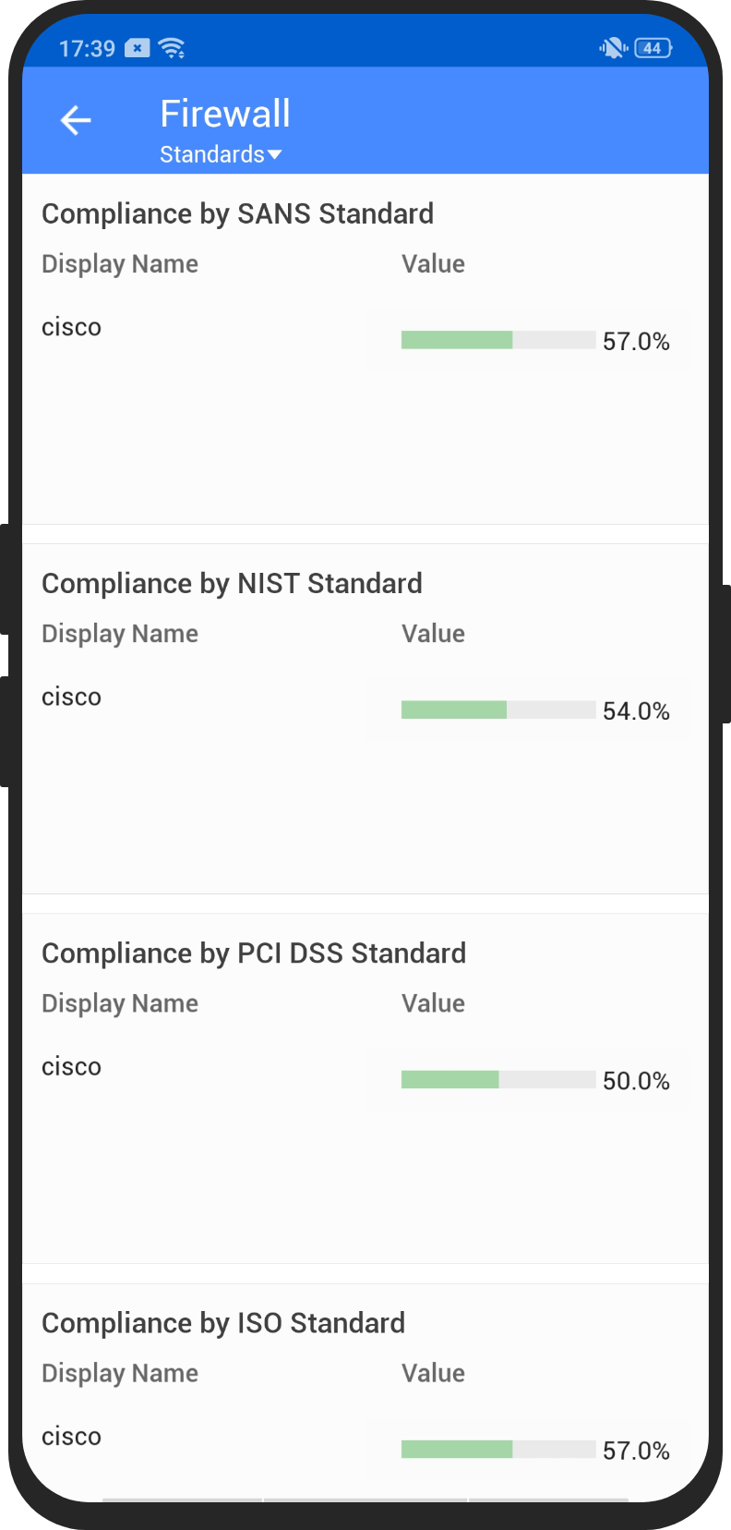Select cisco in the ISO Standard section
This screenshot has width=731, height=1530.
[71, 1435]
